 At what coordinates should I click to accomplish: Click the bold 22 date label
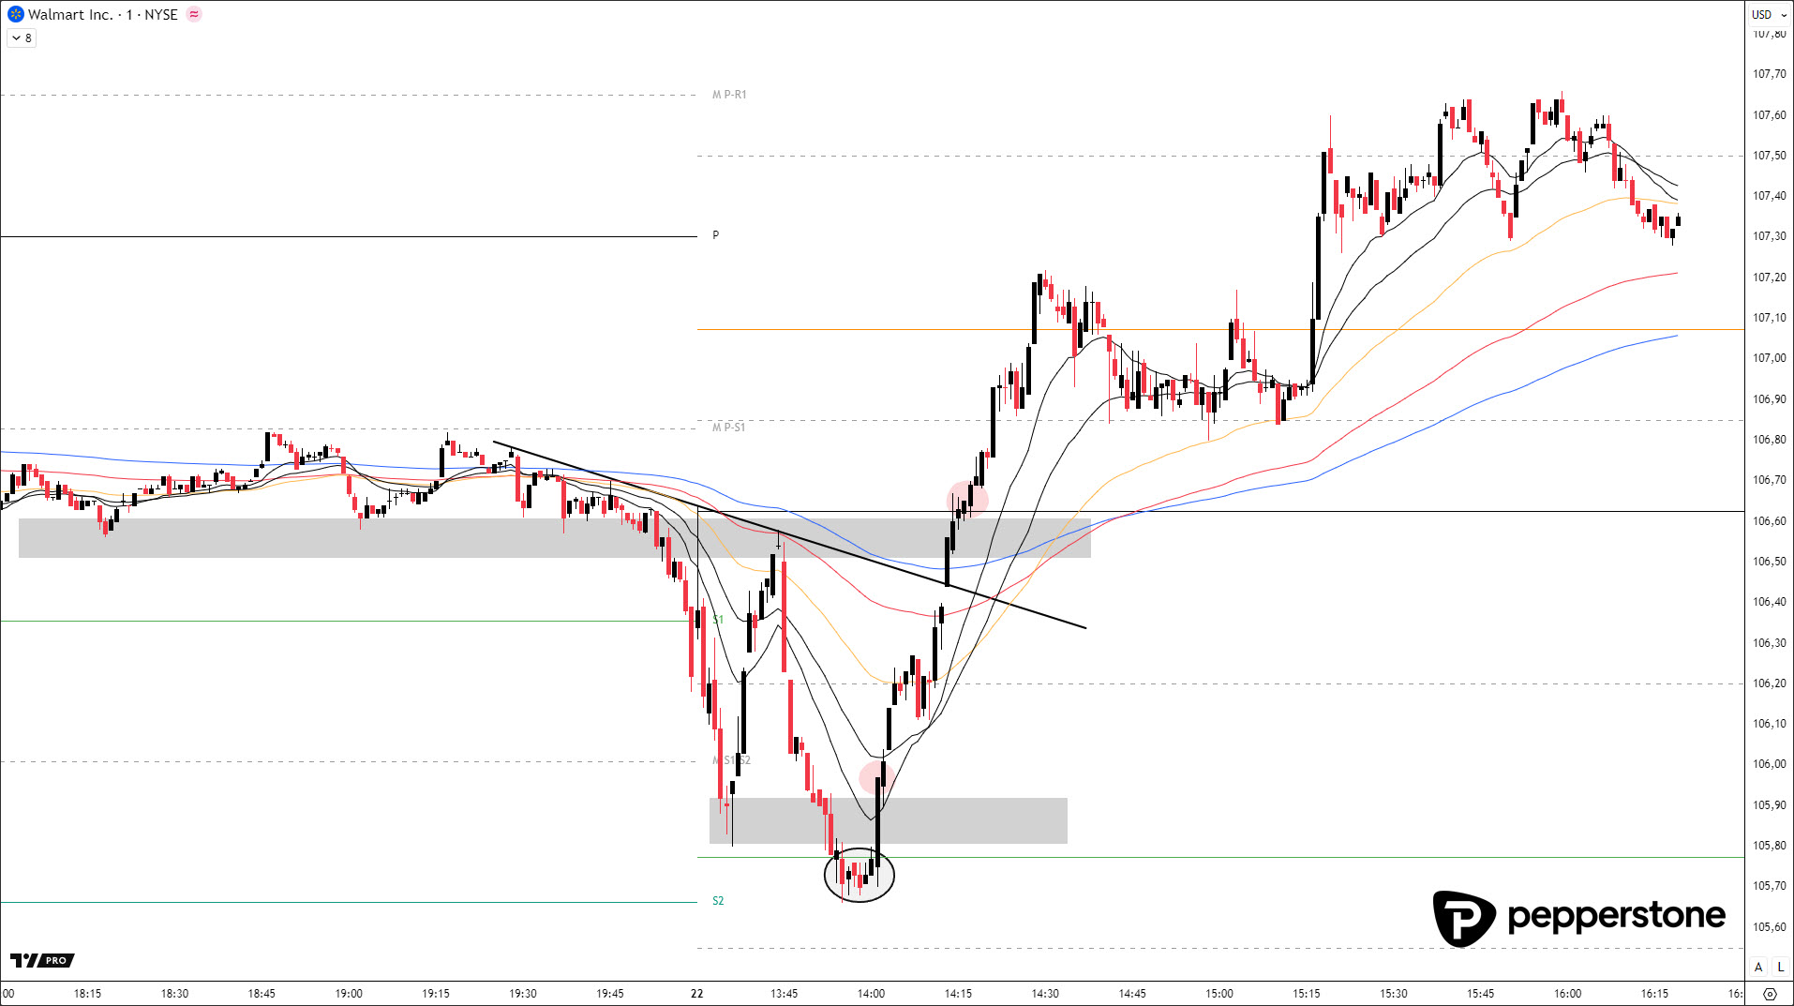click(696, 994)
